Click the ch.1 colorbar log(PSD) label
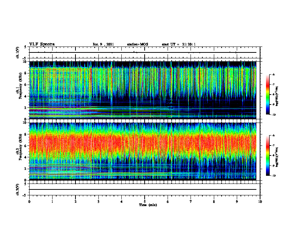This screenshot has width=293, height=226. [277, 96]
